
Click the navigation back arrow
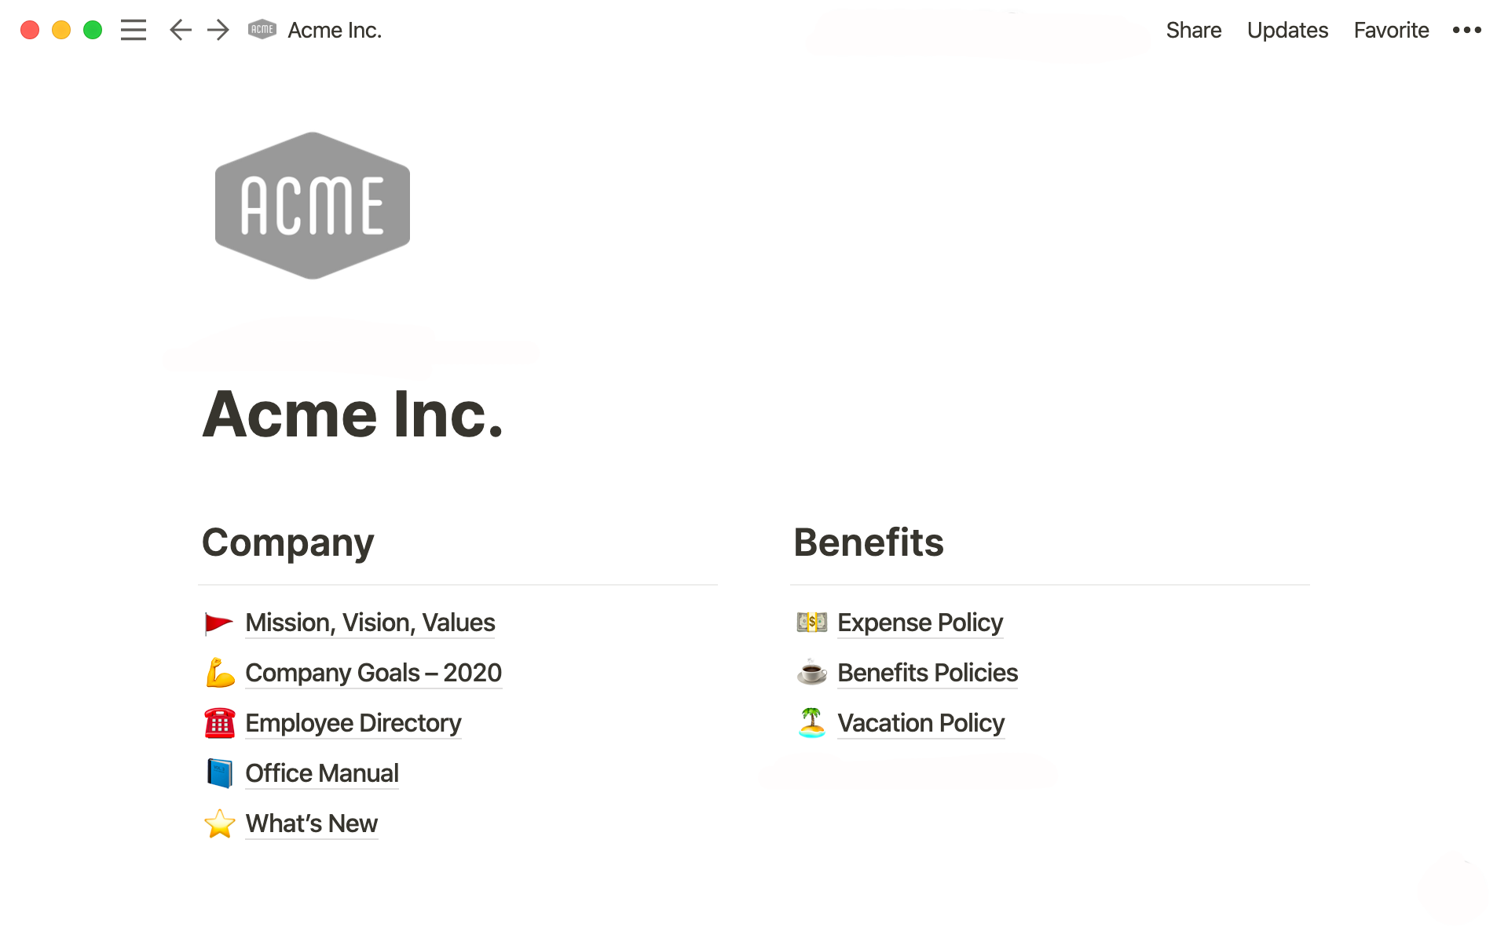(x=179, y=29)
